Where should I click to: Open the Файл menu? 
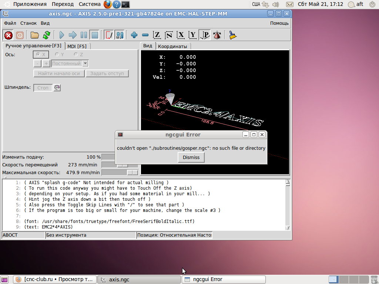pyautogui.click(x=10, y=23)
